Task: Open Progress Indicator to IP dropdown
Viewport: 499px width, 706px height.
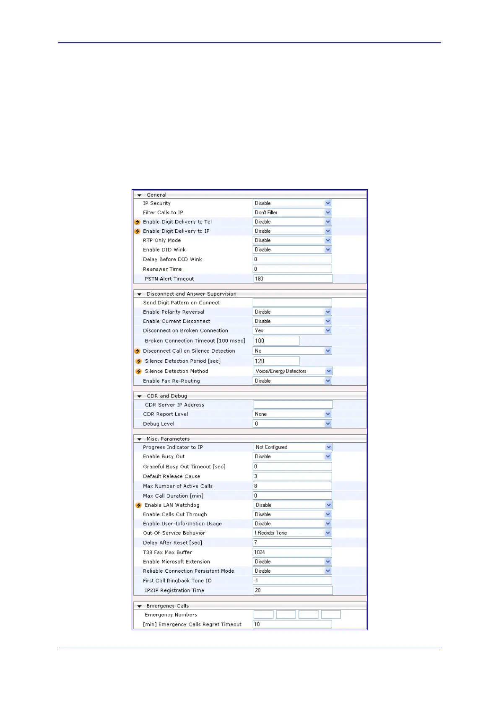Action: coord(293,447)
